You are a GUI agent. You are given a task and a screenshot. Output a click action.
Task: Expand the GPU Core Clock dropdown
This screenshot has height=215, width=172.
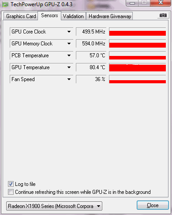pos(69,32)
